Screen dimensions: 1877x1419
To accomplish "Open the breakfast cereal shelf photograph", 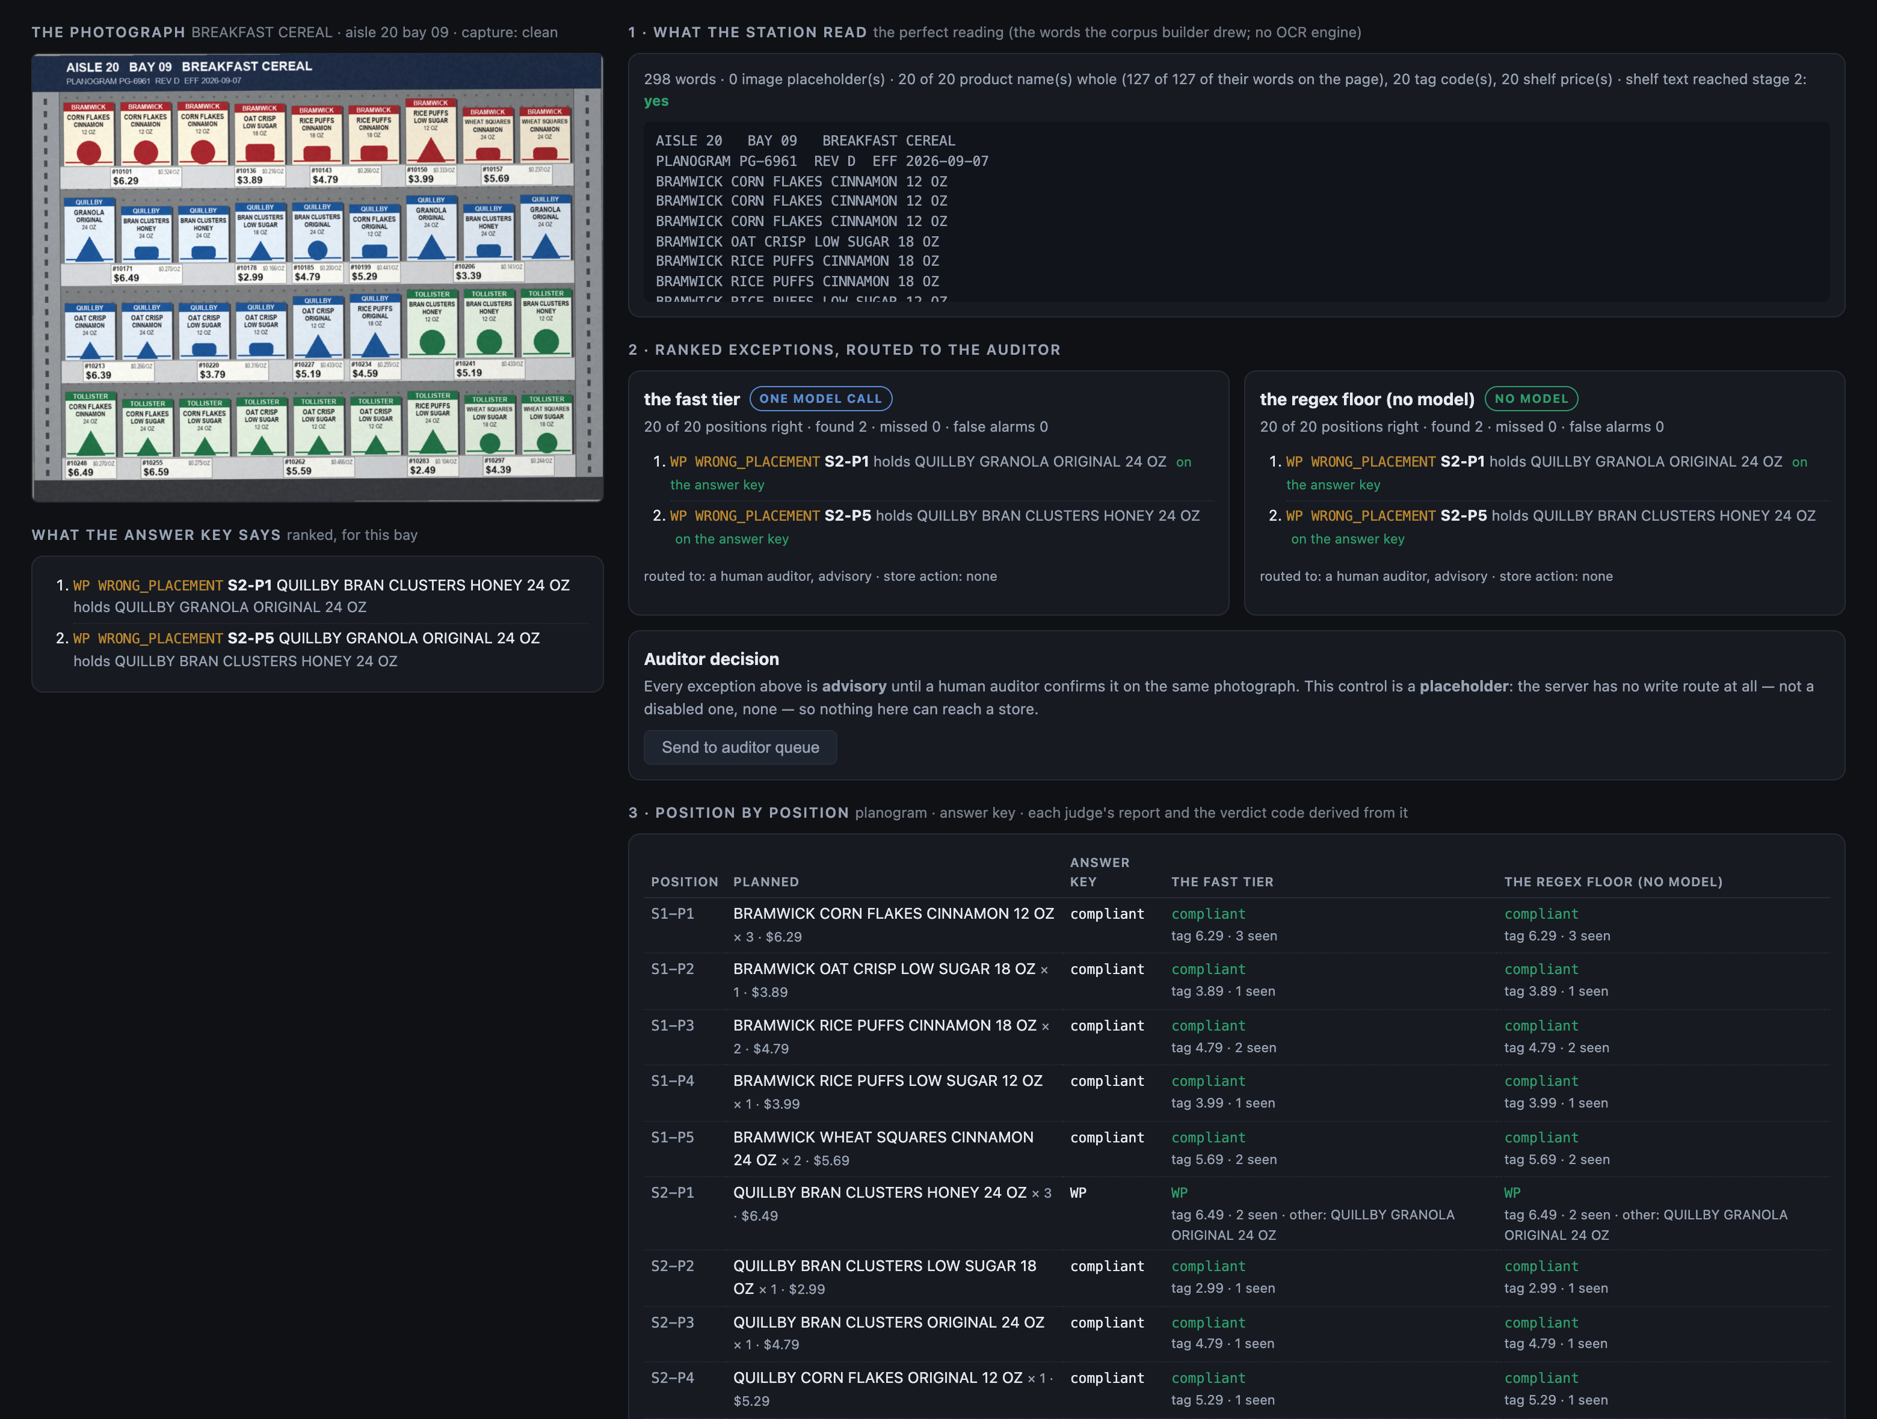I will pos(318,277).
